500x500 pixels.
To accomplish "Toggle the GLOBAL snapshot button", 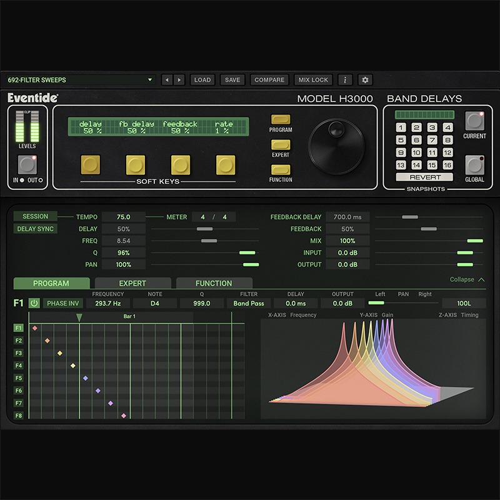I will [x=474, y=165].
